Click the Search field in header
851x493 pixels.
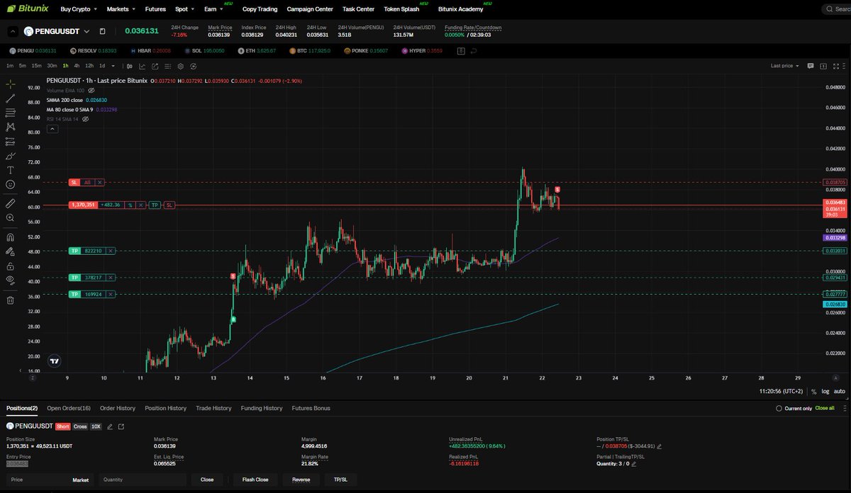pyautogui.click(x=837, y=9)
